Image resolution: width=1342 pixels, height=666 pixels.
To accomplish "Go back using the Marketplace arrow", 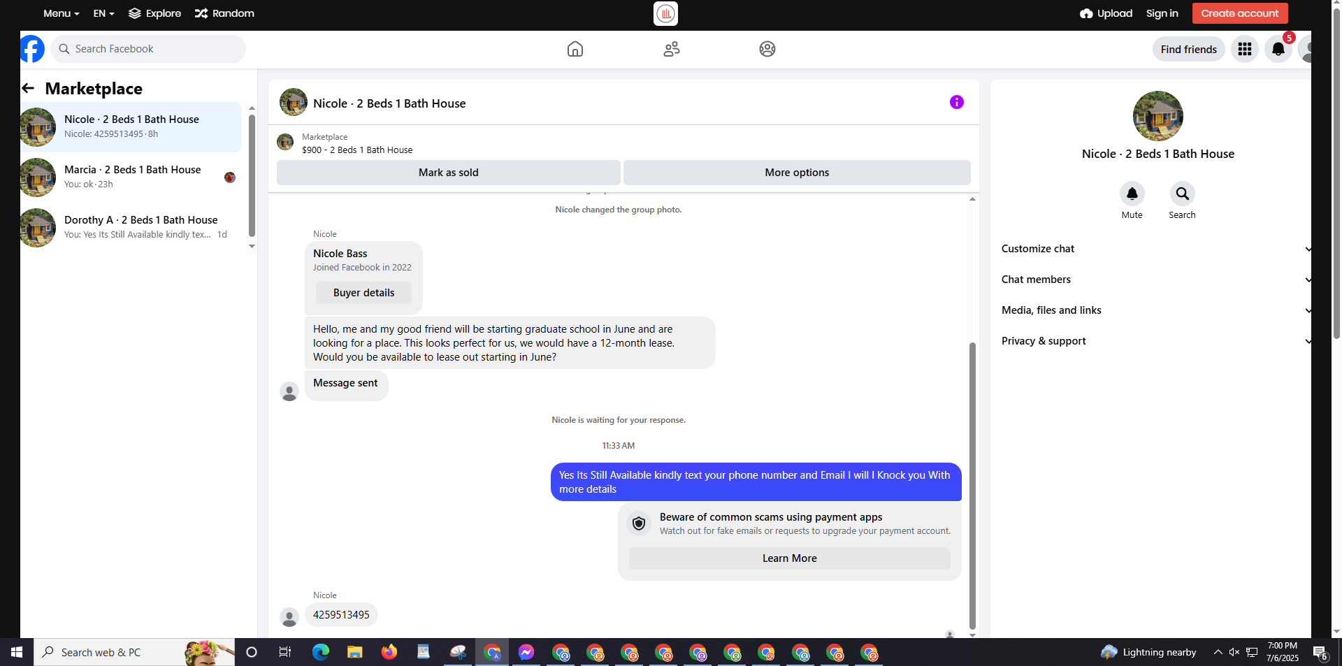I will 28,88.
